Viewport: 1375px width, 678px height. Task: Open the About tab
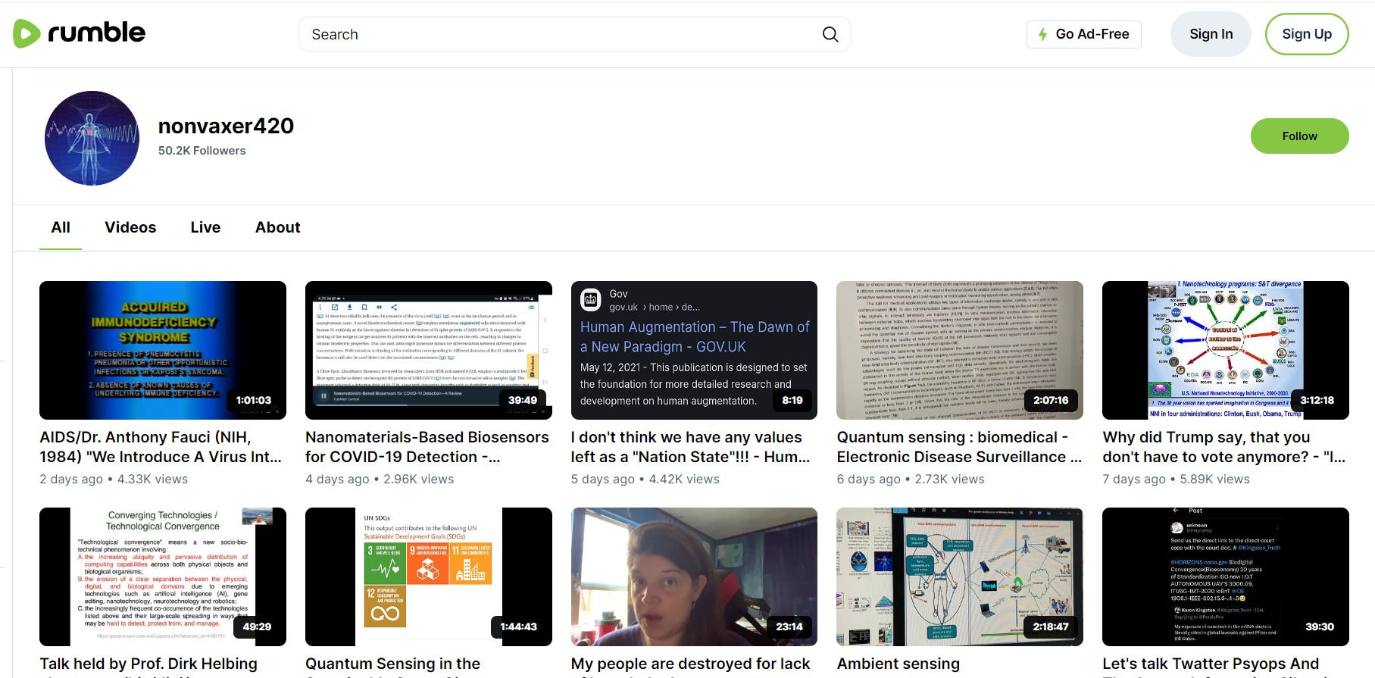tap(277, 227)
